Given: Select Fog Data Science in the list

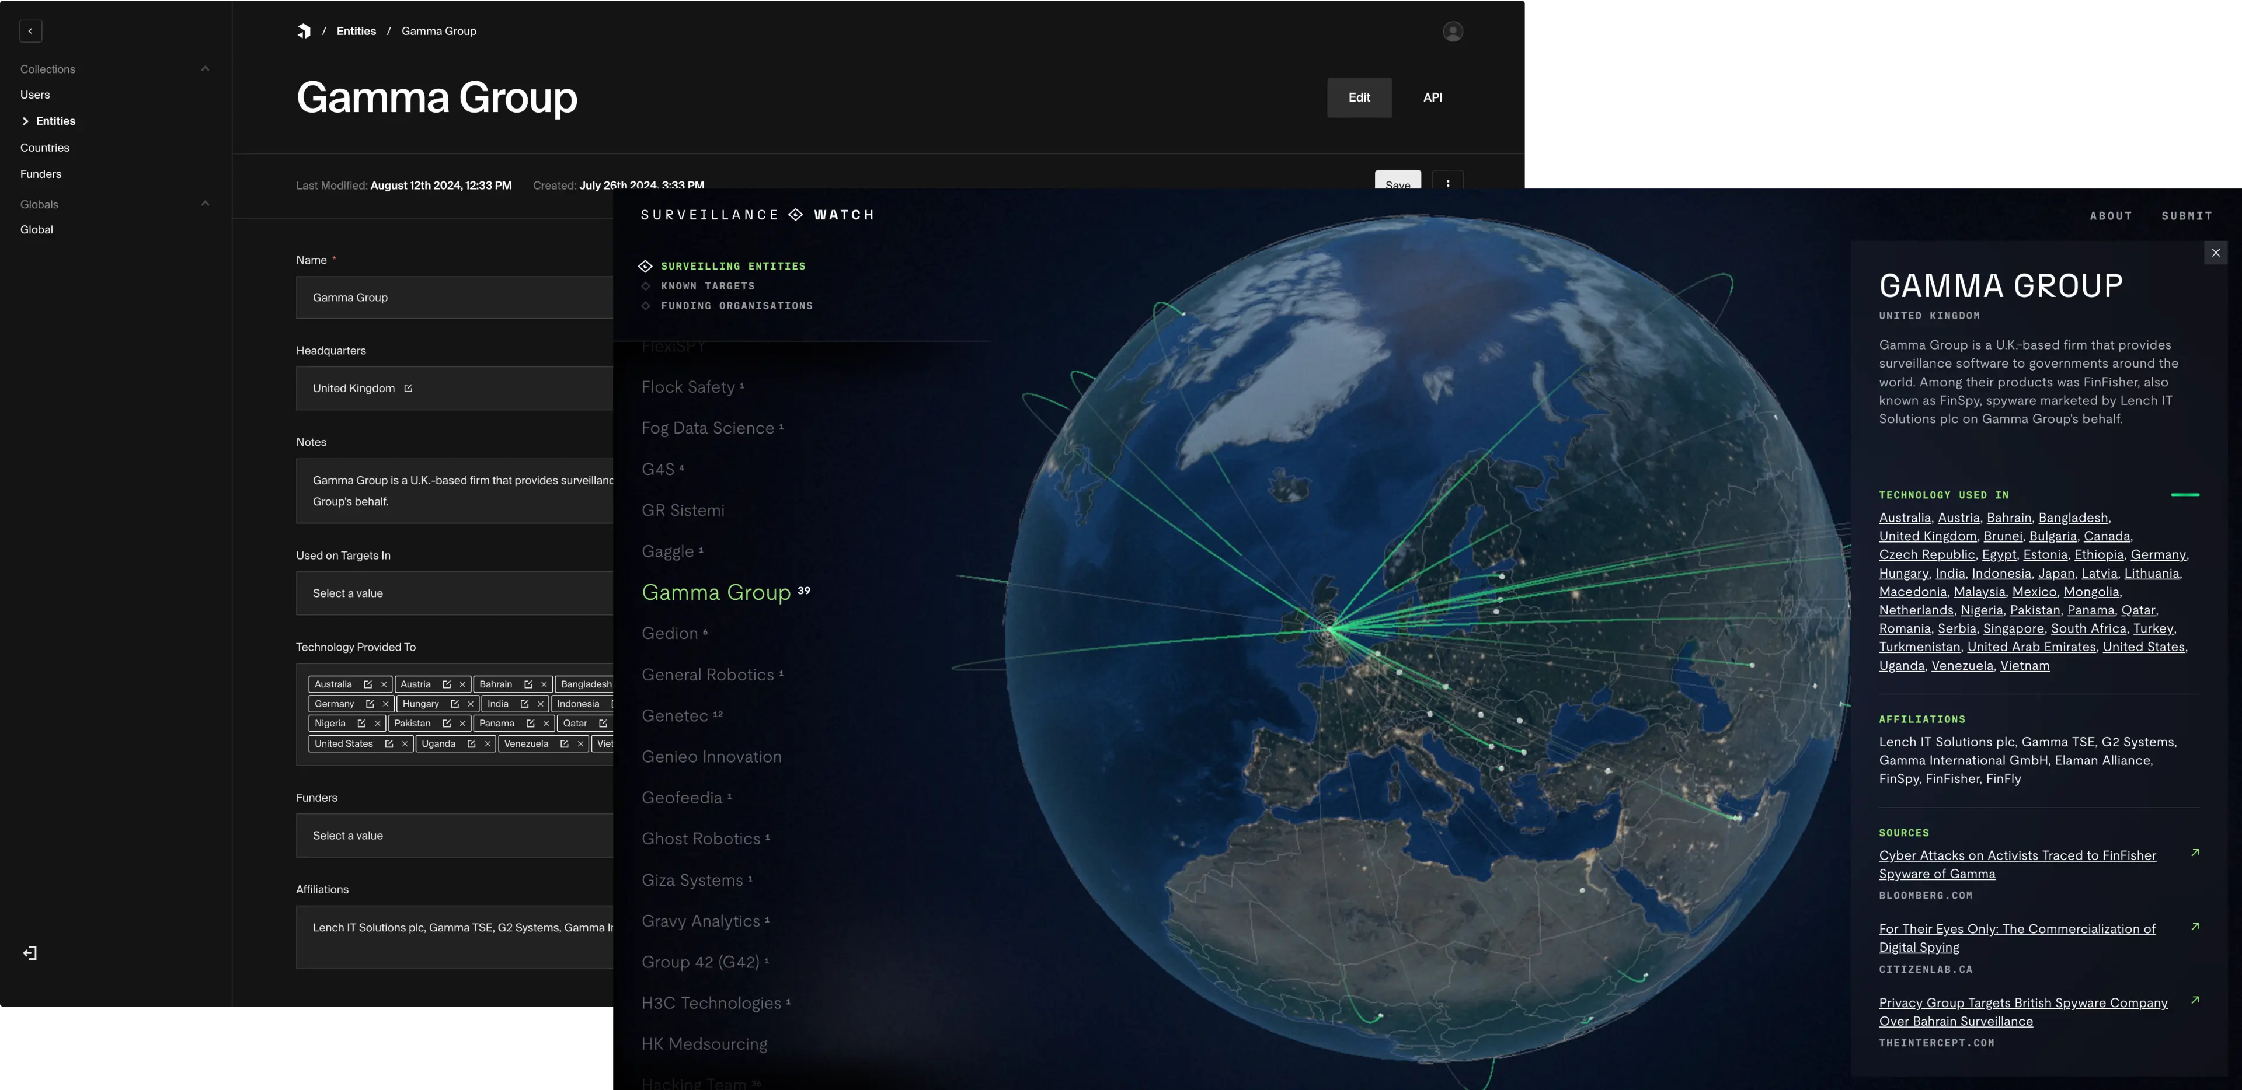Looking at the screenshot, I should [x=708, y=428].
